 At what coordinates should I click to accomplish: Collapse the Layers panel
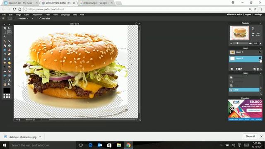[x=261, y=48]
